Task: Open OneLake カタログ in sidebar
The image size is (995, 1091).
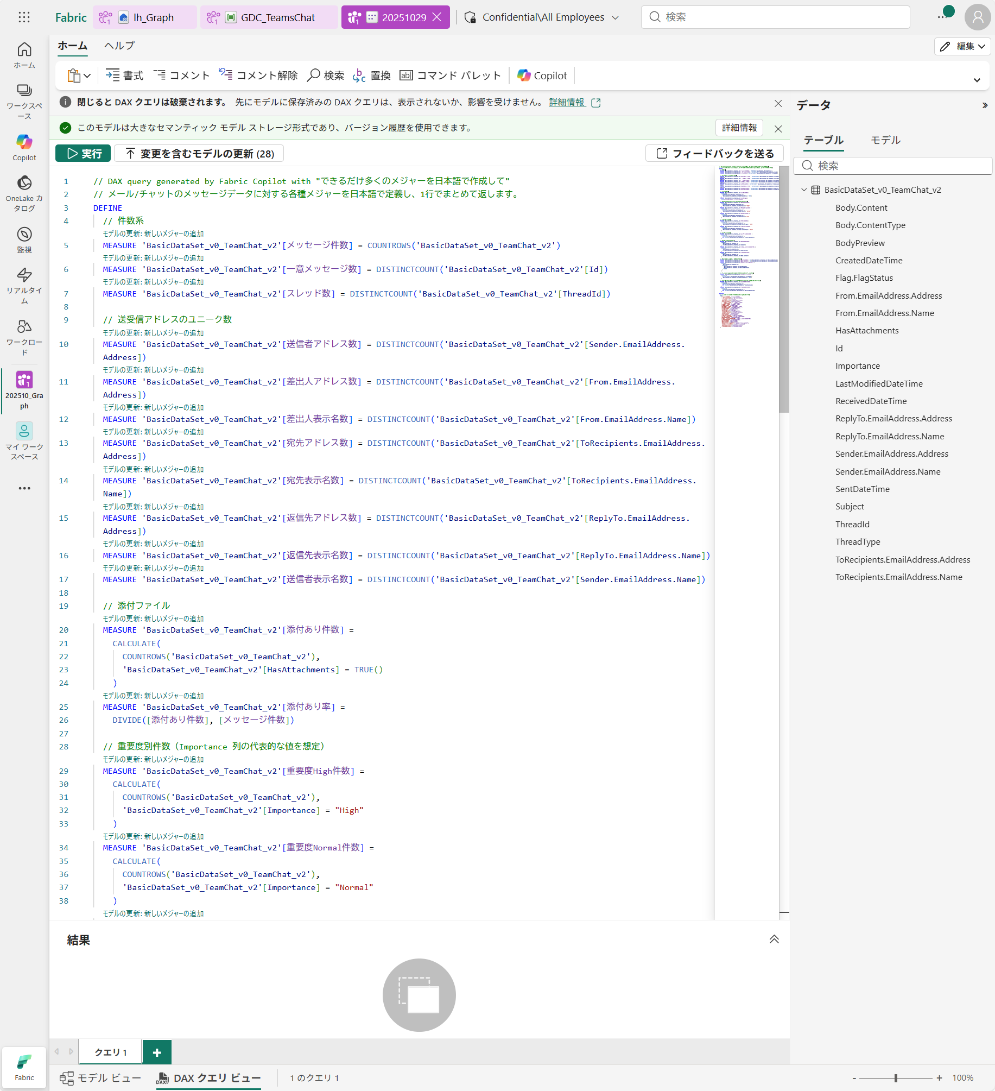Action: tap(24, 193)
